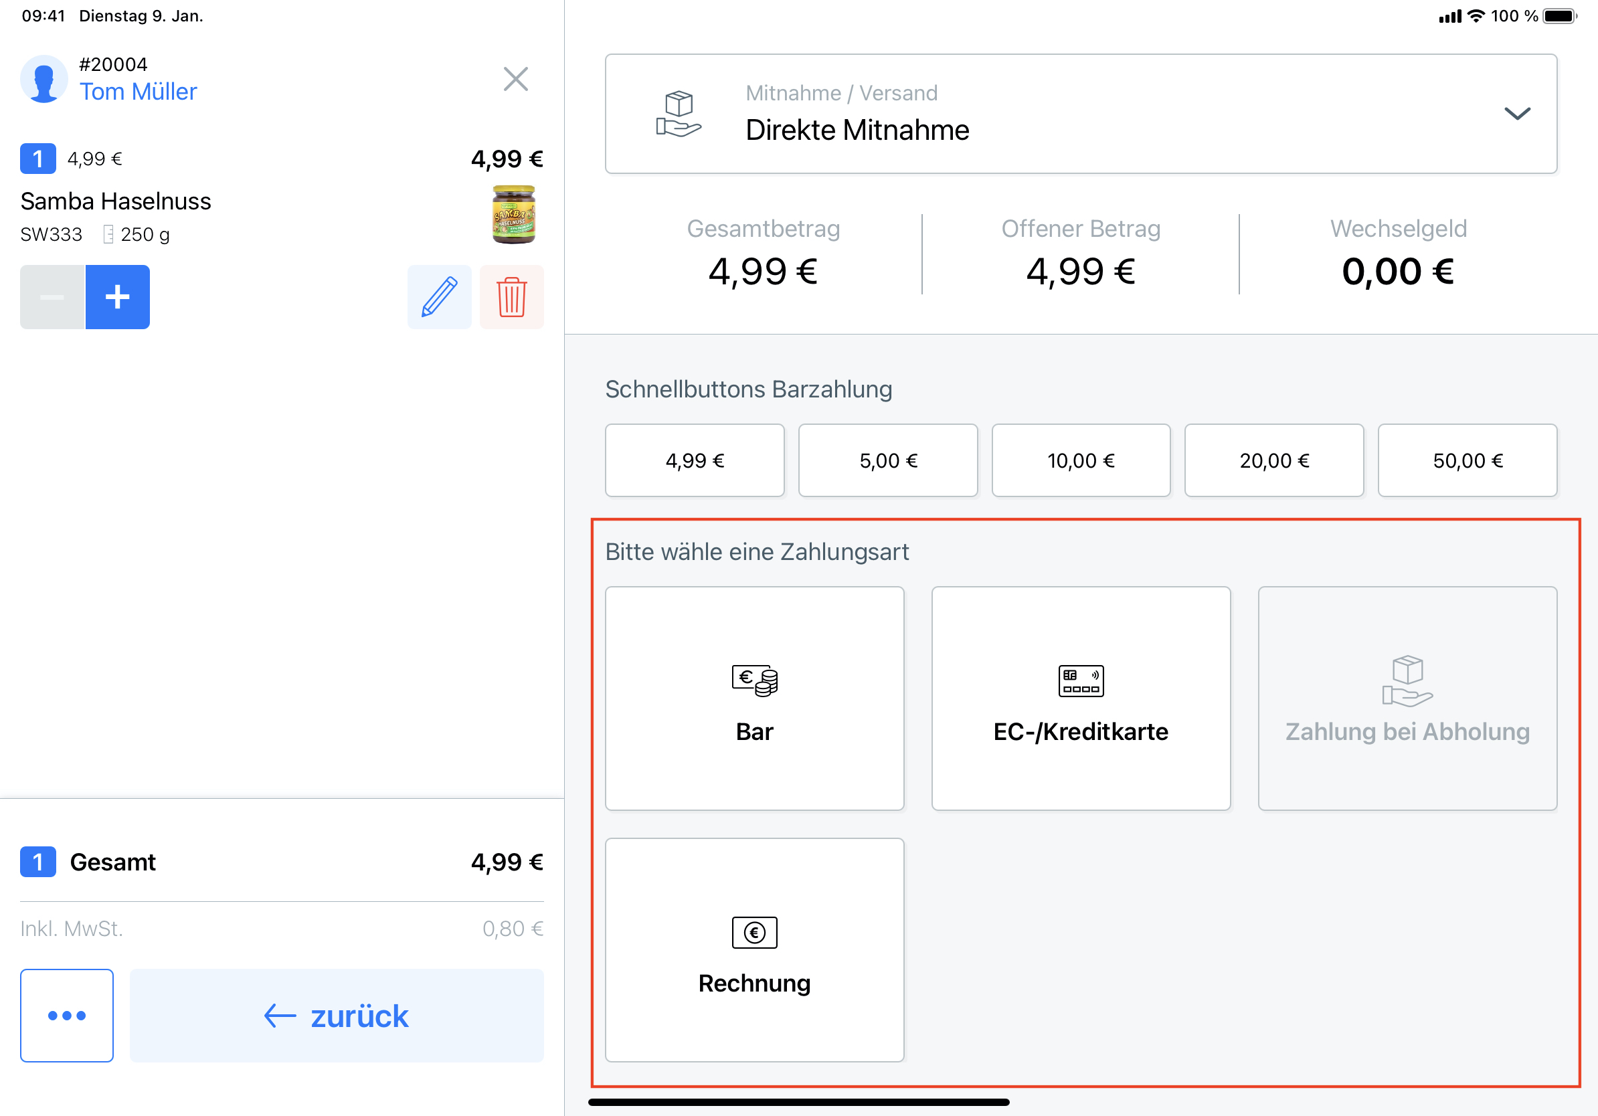Decrease quantity with grey minus button
1598x1116 pixels.
click(52, 297)
